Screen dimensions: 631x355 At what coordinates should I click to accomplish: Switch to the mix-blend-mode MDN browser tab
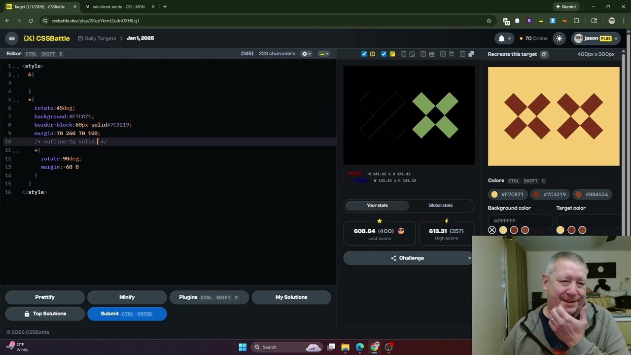tap(119, 6)
